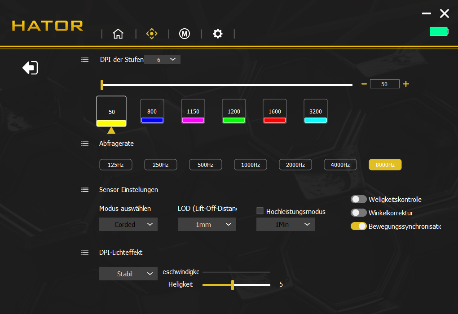Click the DPI value field showing 50
The image size is (458, 314).
384,84
